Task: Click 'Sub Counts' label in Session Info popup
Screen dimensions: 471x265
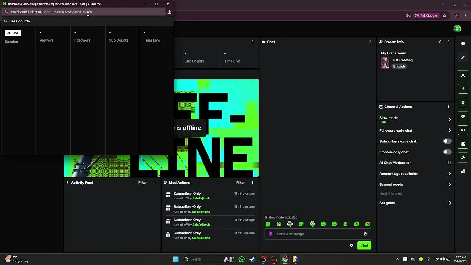Action: (118, 40)
